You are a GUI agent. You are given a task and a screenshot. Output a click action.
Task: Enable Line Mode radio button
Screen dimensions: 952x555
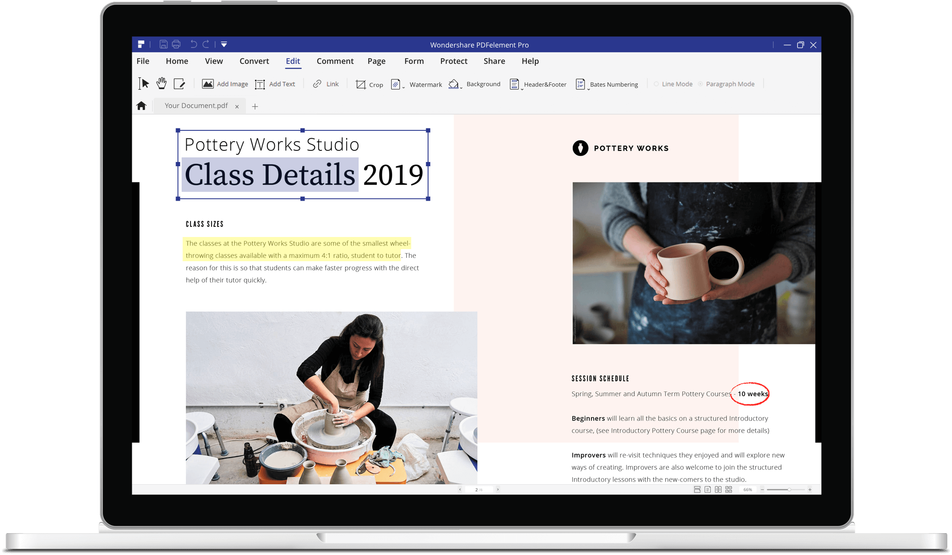click(656, 84)
